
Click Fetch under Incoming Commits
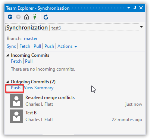click(16, 61)
